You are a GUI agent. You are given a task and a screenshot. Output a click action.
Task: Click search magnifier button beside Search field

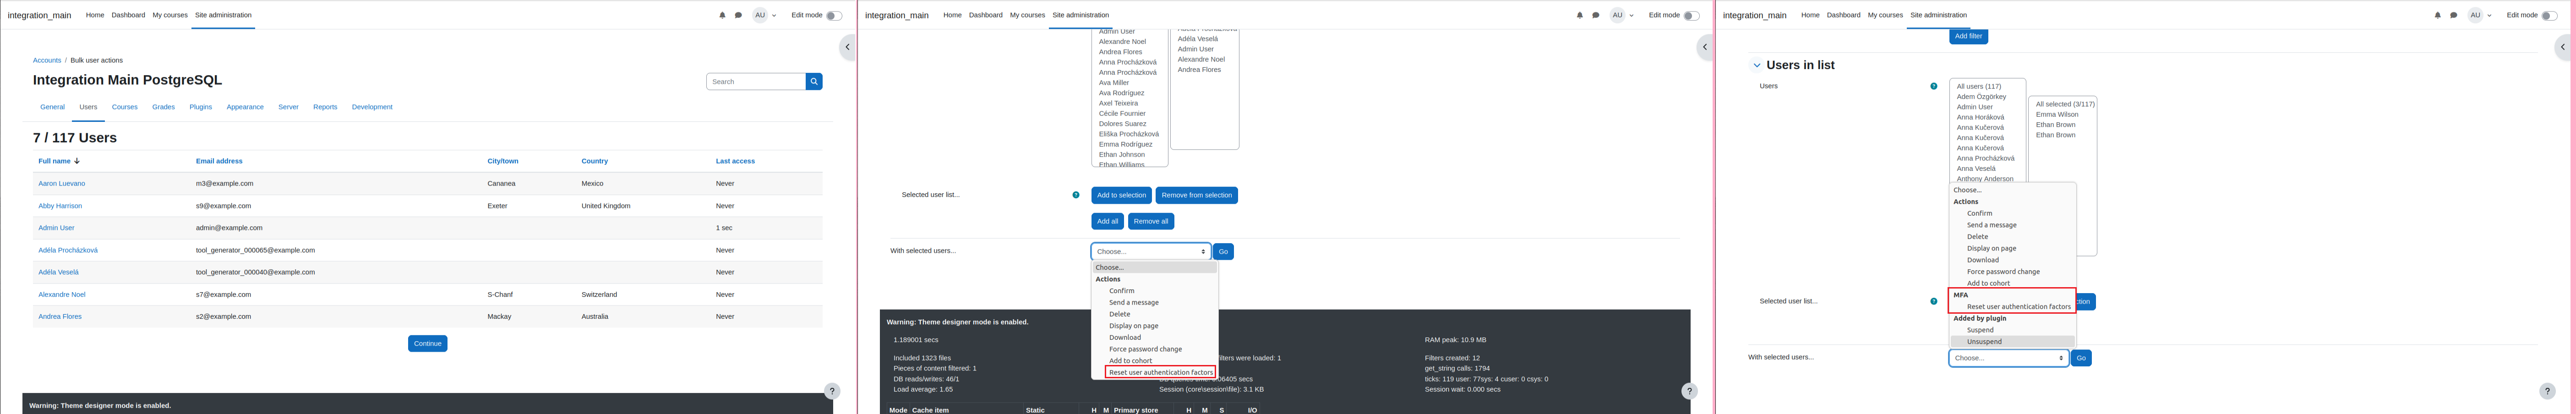click(814, 81)
